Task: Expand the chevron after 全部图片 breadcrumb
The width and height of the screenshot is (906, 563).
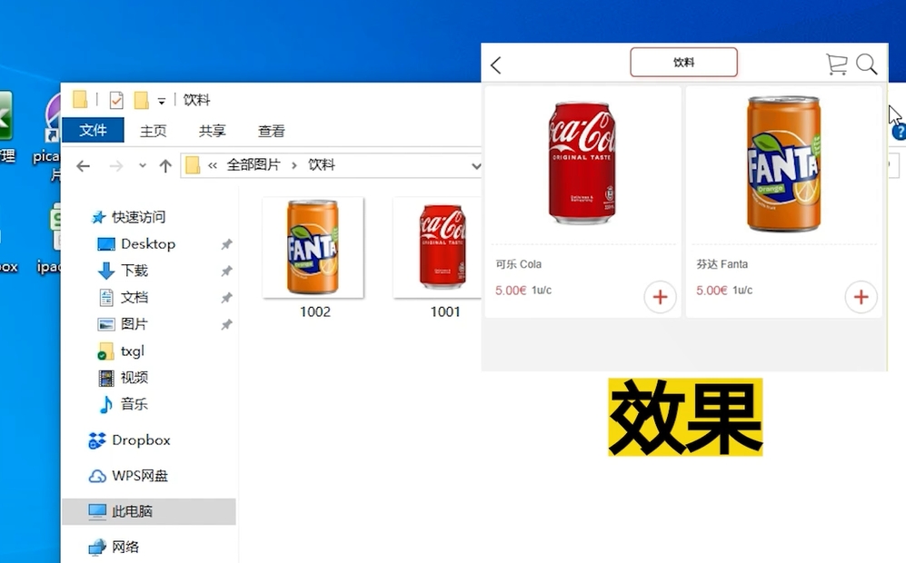Action: click(294, 166)
